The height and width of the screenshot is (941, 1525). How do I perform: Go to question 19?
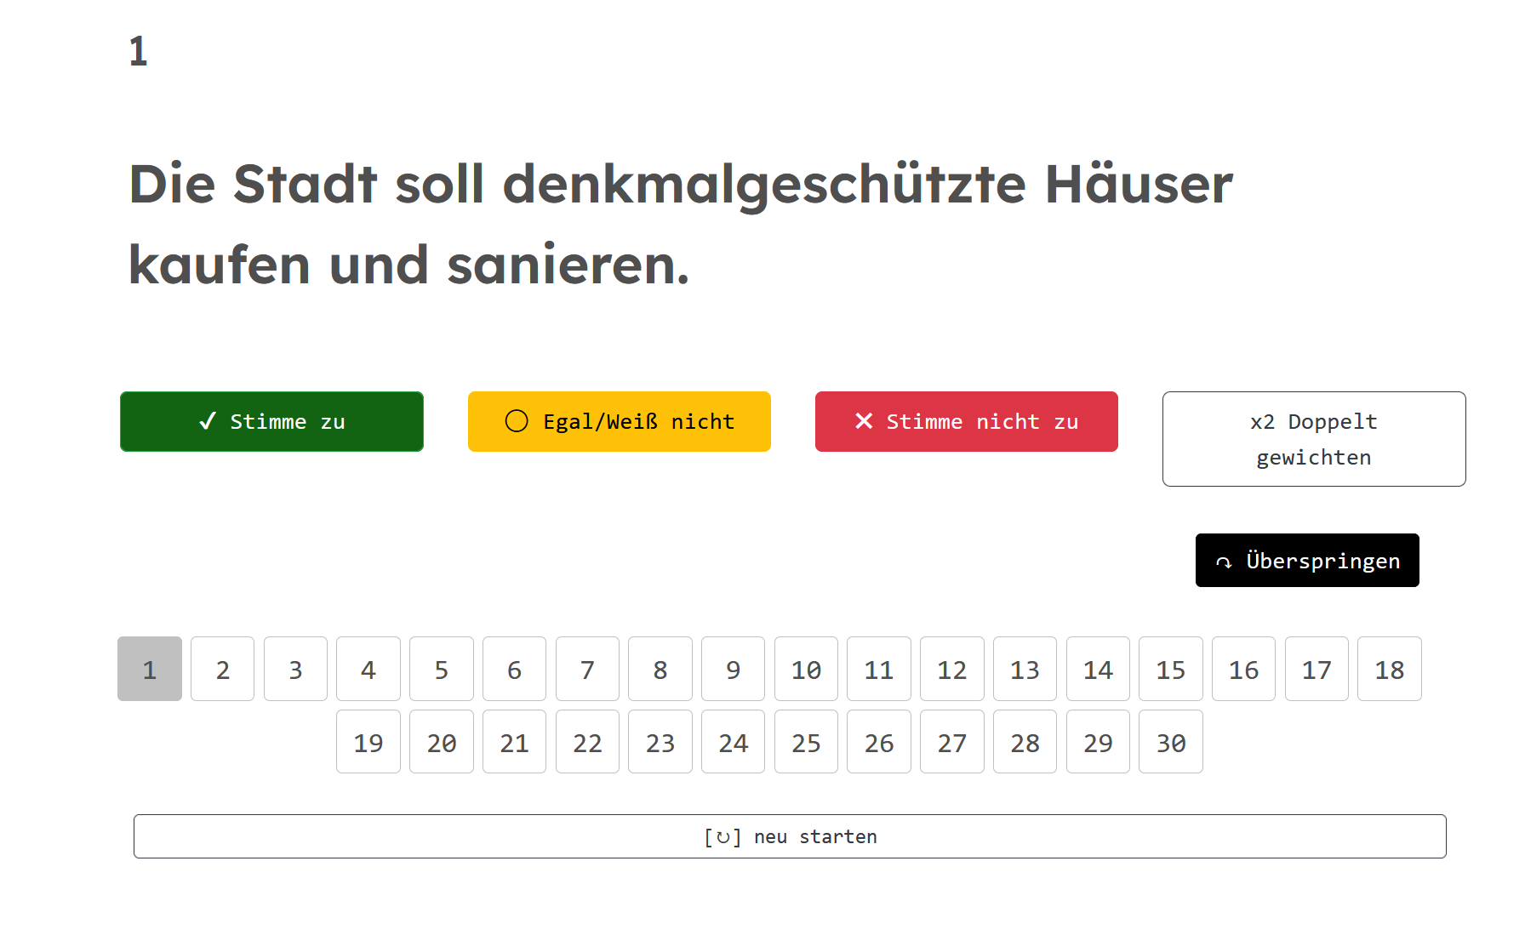(368, 743)
